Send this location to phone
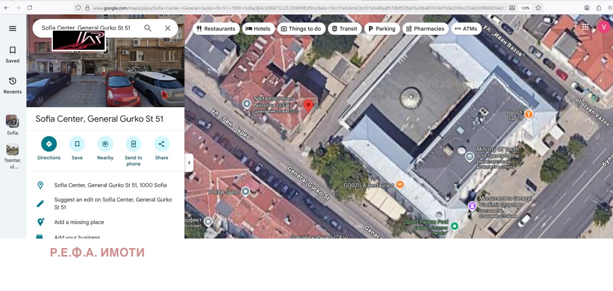Viewport: 613px width, 291px height. 133,144
